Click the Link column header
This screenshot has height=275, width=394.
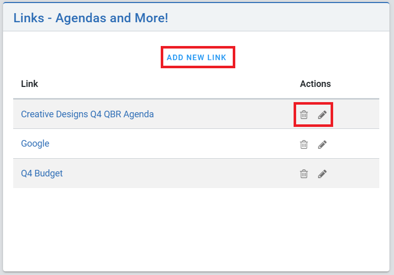pyautogui.click(x=29, y=84)
